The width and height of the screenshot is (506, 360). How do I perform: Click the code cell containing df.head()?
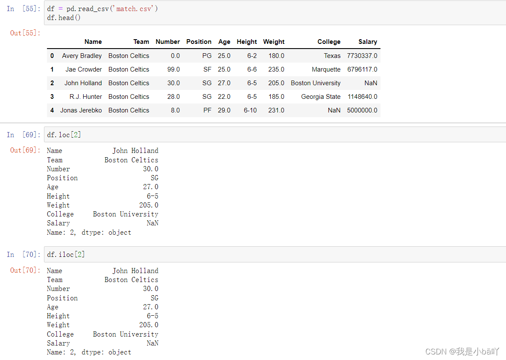(x=275, y=13)
